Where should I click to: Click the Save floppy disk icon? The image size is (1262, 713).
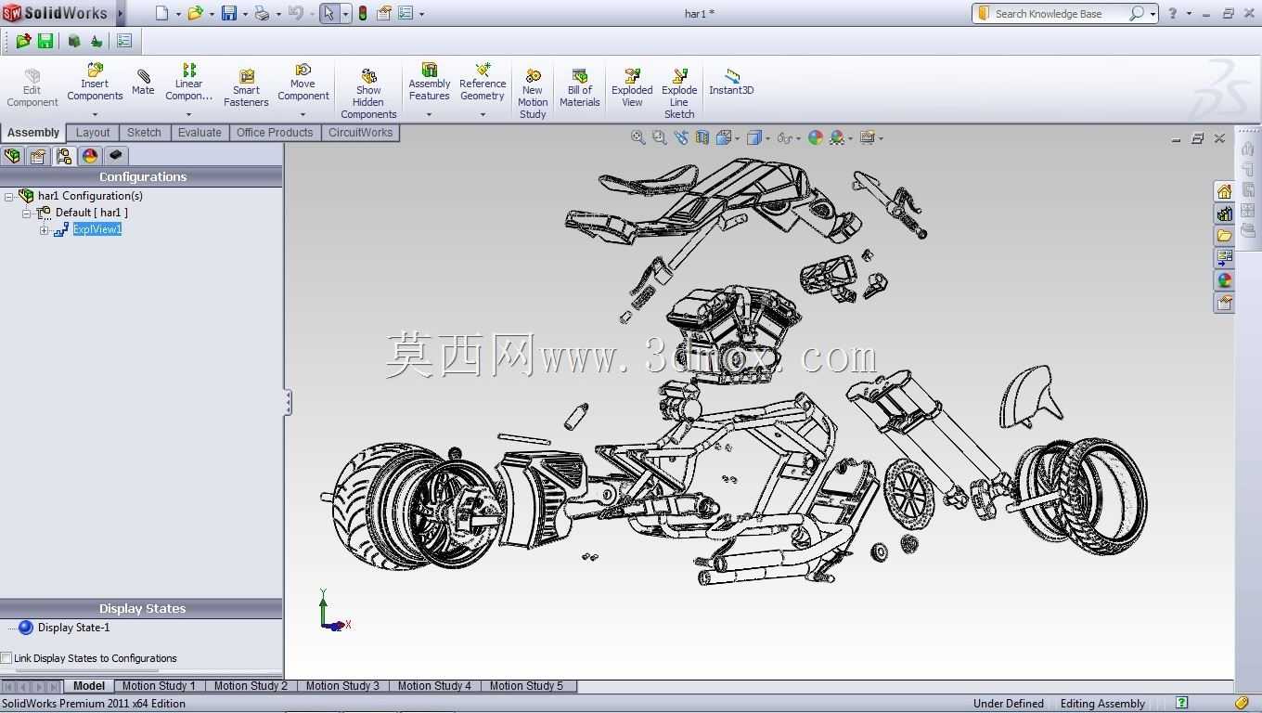point(228,13)
